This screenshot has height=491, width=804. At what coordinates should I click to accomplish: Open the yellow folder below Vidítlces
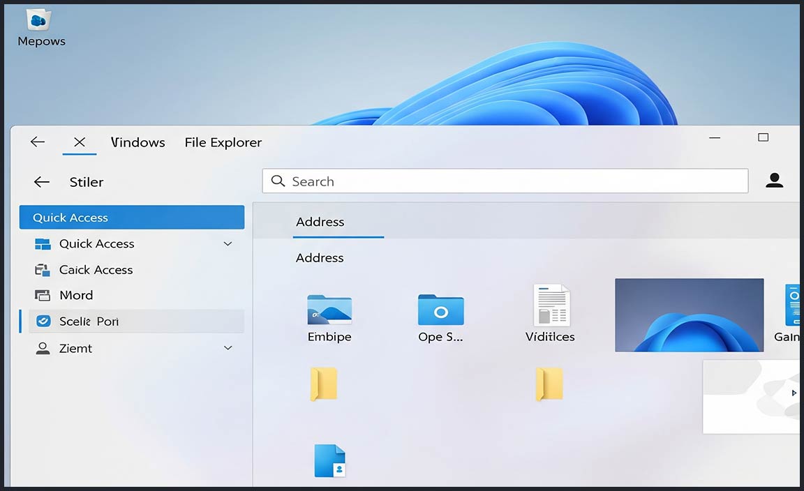(549, 384)
